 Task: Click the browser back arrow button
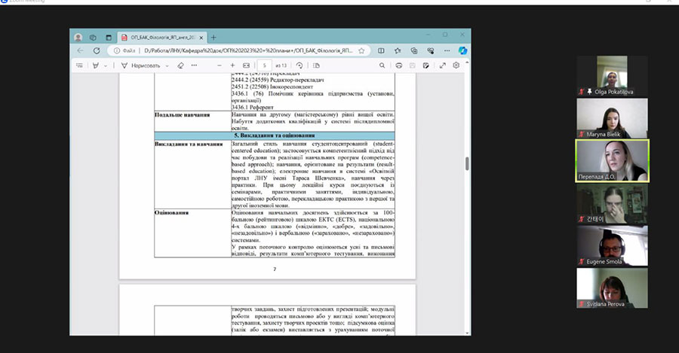pos(80,50)
